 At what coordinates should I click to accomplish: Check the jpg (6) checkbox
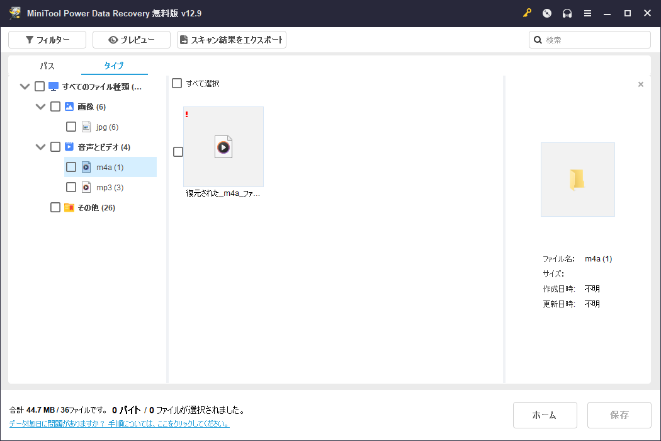click(x=71, y=127)
